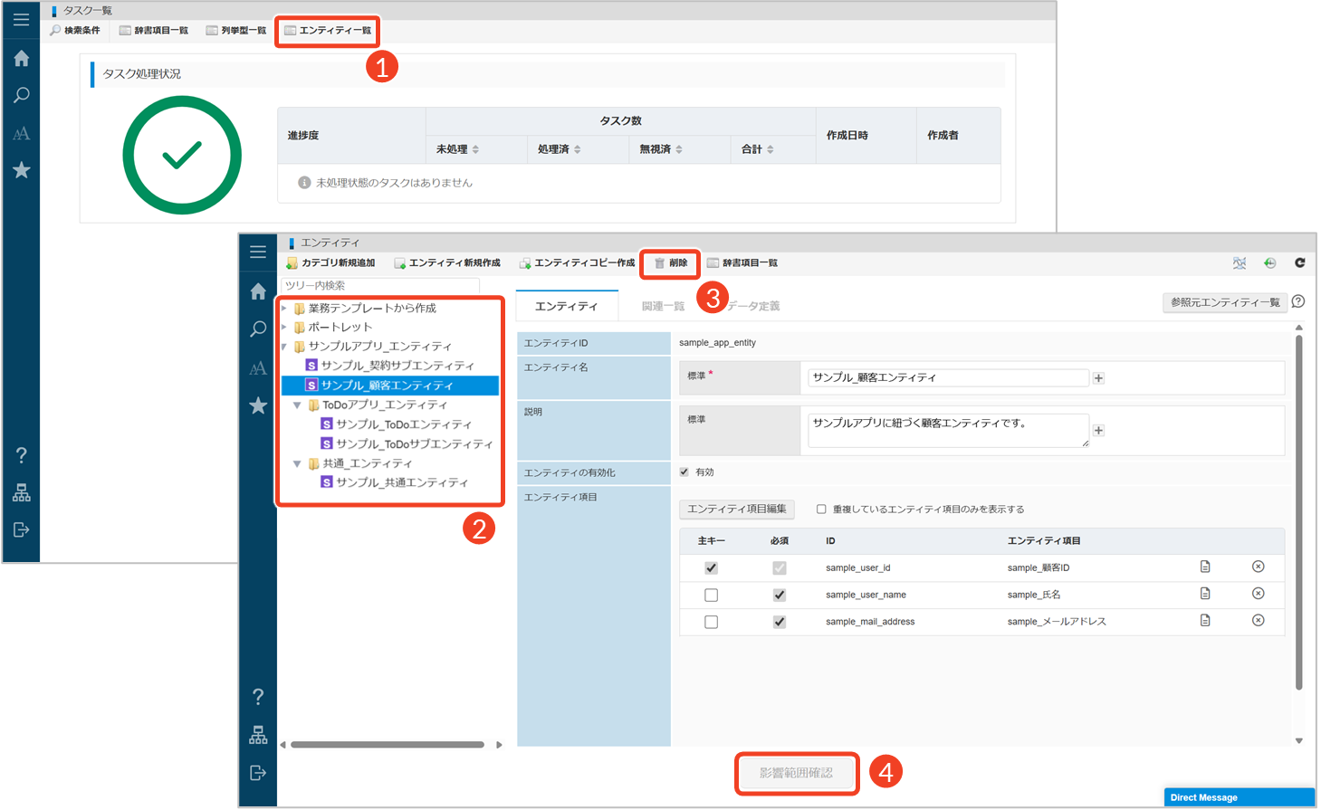Image resolution: width=1321 pixels, height=810 pixels.
Task: Click the logout icon in entity sidebar
Action: point(258,773)
